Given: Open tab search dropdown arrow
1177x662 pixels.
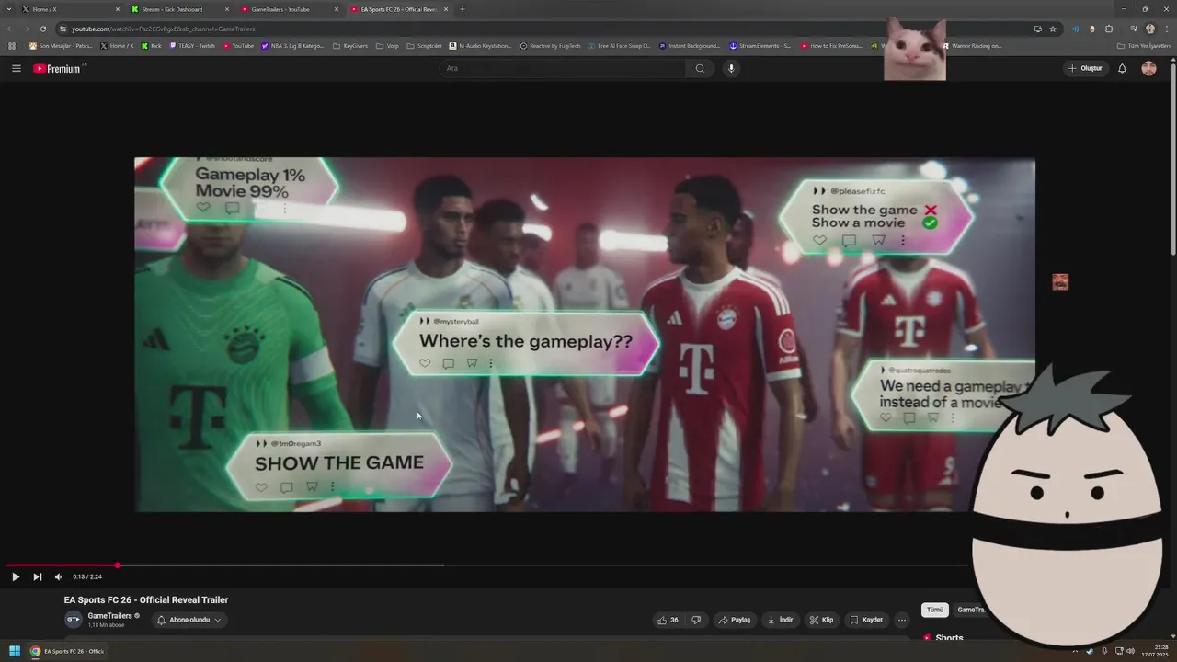Looking at the screenshot, I should click(x=7, y=9).
